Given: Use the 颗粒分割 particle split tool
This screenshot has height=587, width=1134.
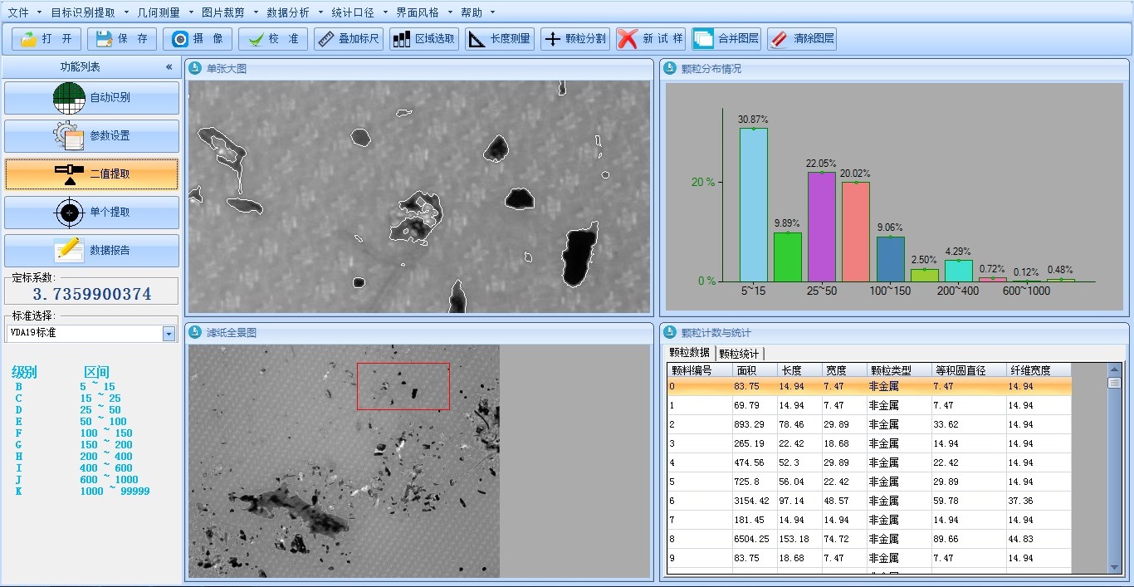Looking at the screenshot, I should pyautogui.click(x=574, y=39).
